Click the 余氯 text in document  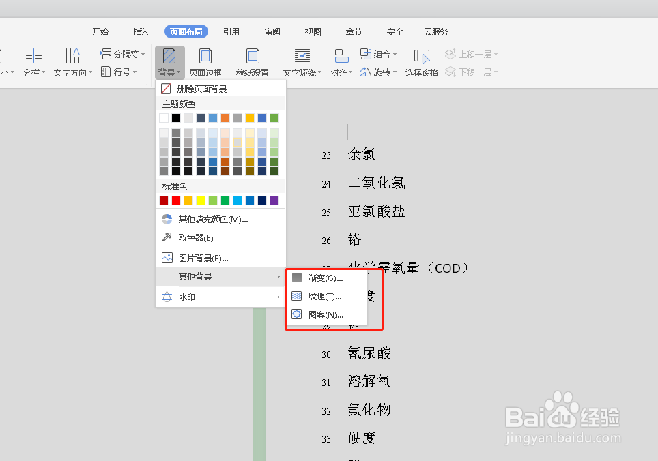(x=362, y=154)
